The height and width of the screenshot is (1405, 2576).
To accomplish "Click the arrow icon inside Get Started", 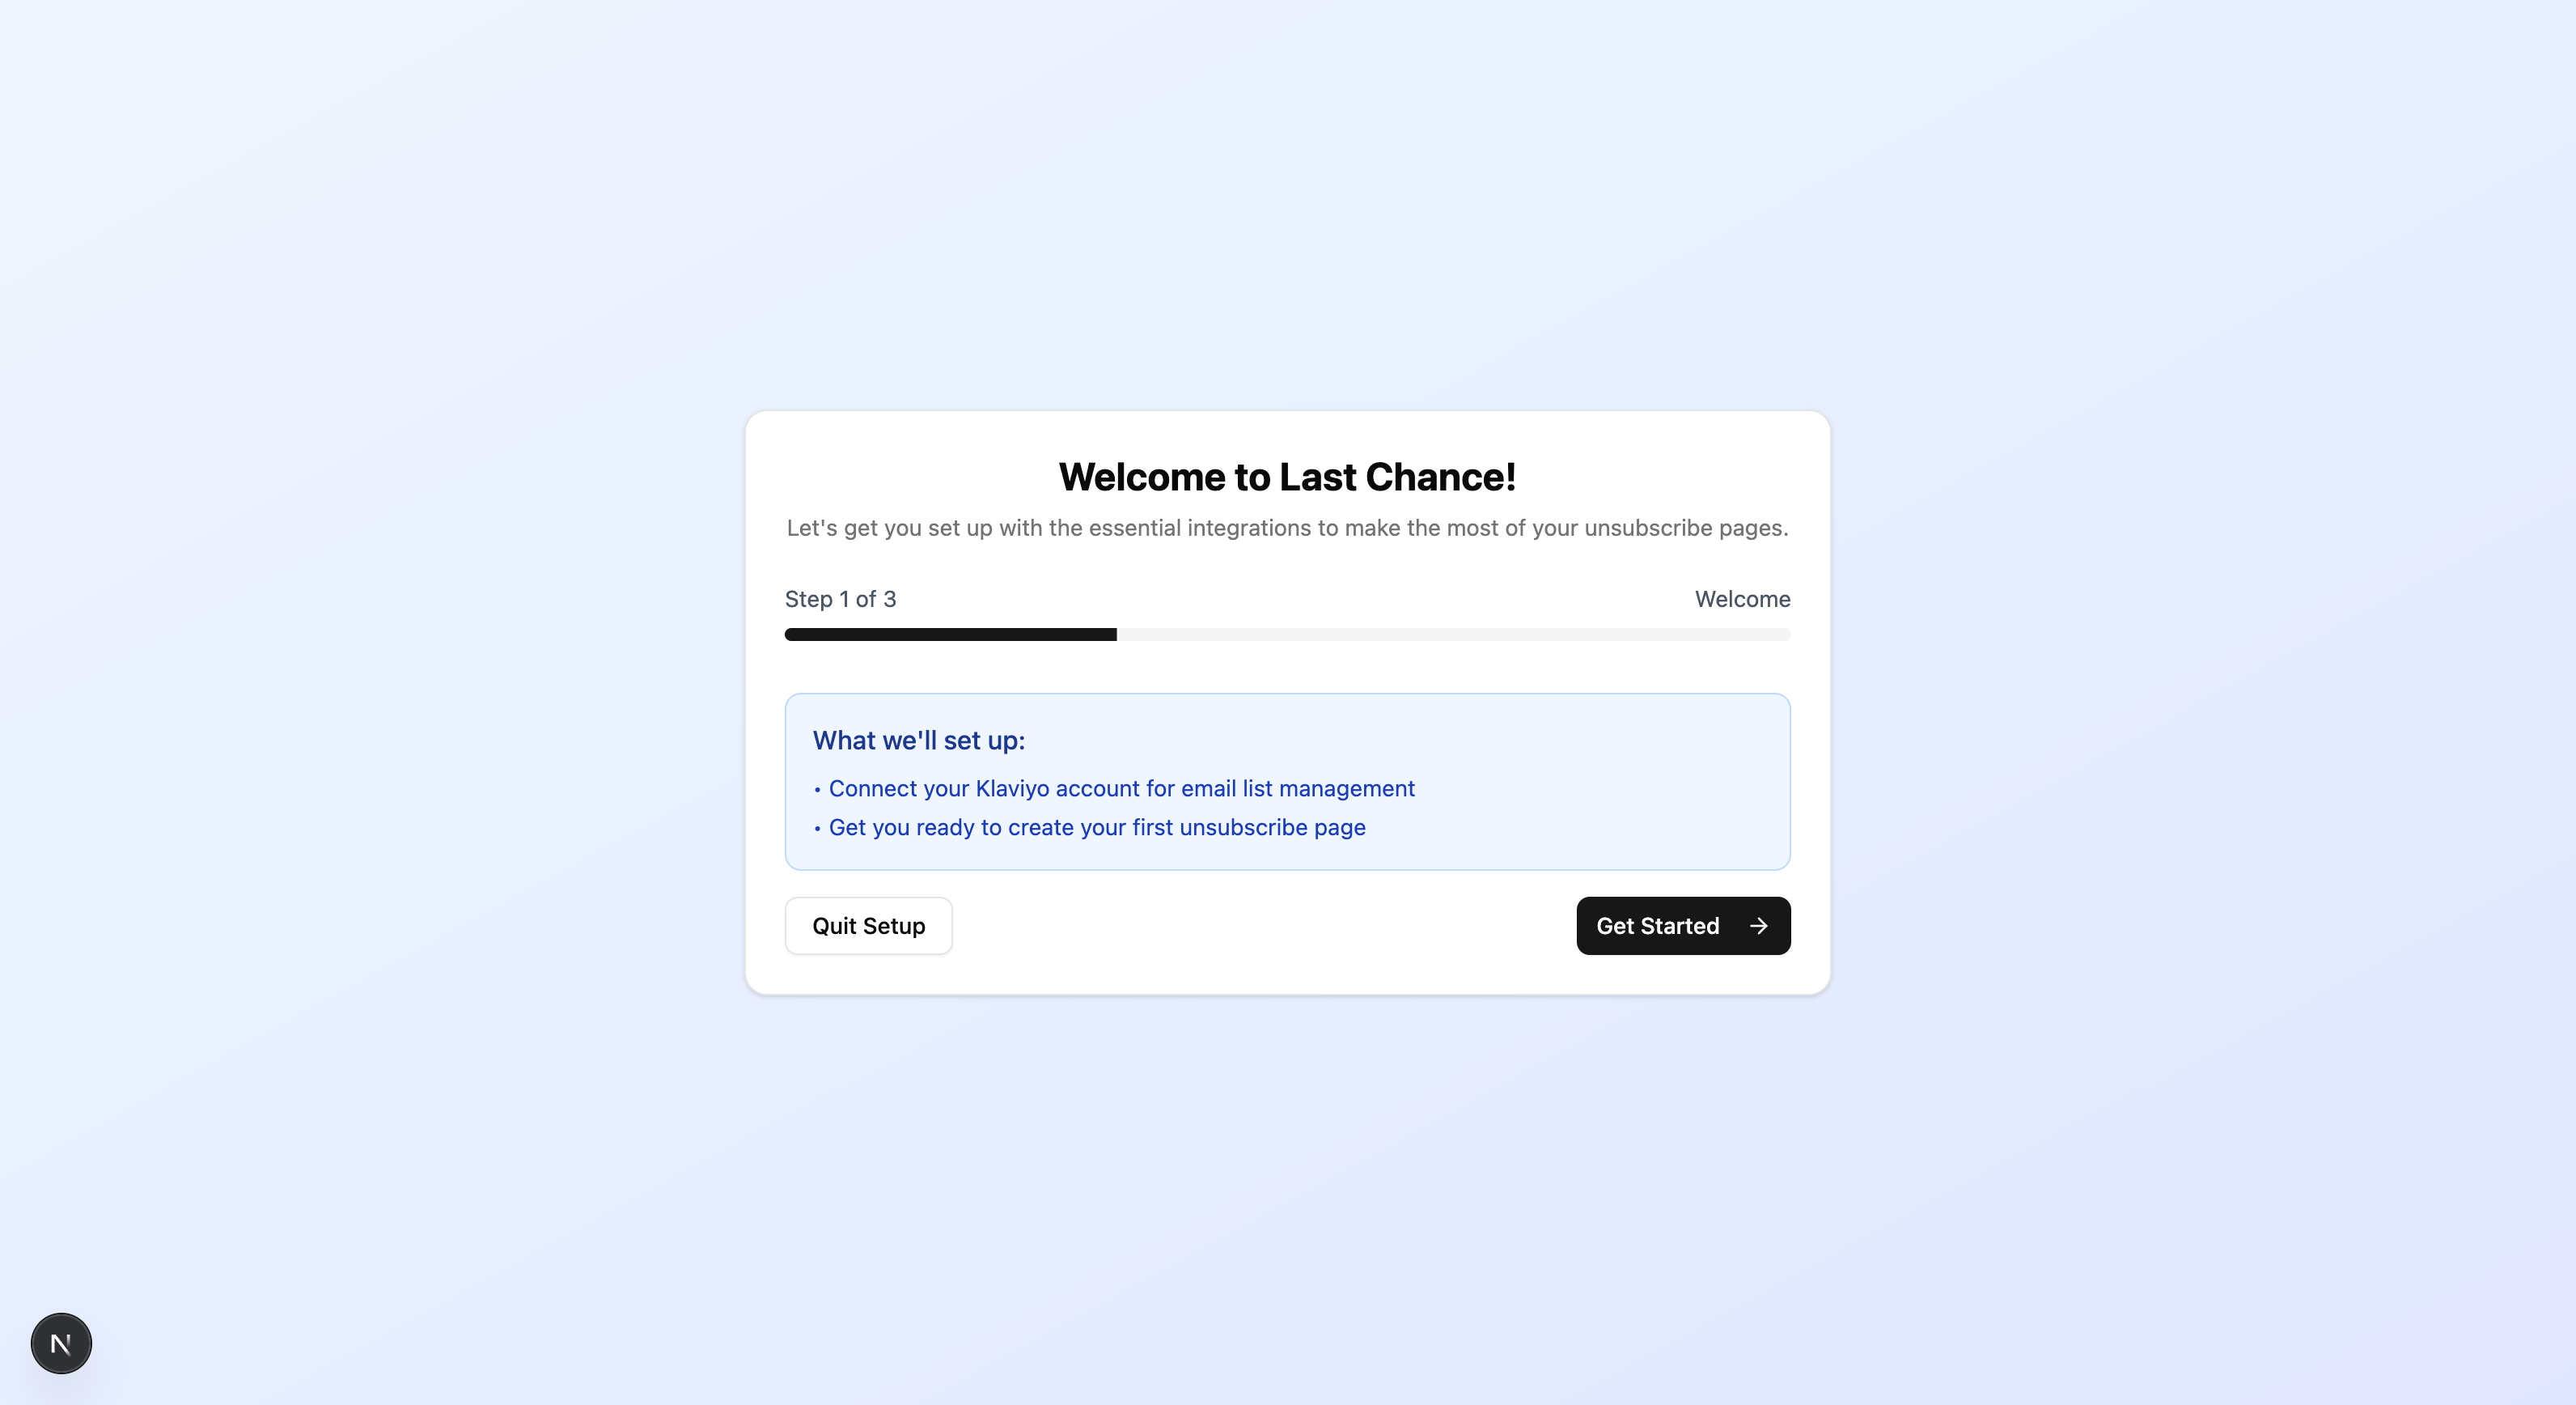I will point(1758,926).
